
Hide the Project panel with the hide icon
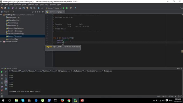pyautogui.click(x=43, y=12)
